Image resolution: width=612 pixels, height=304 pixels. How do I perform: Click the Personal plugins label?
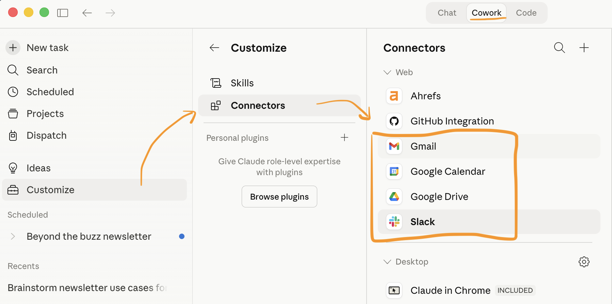pos(237,138)
